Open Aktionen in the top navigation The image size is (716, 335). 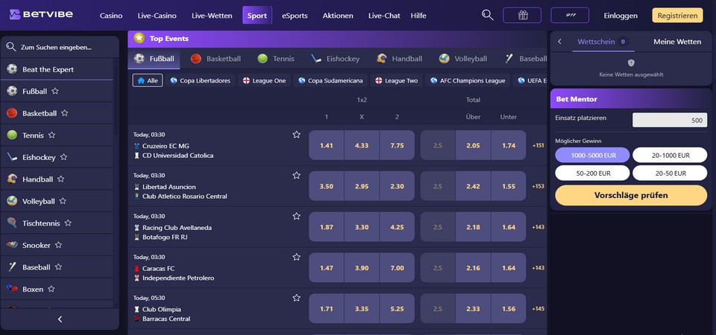(x=338, y=16)
